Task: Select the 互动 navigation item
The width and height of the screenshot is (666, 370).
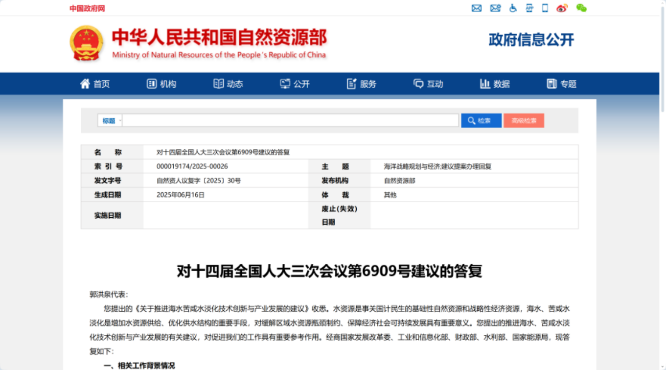Action: [428, 84]
